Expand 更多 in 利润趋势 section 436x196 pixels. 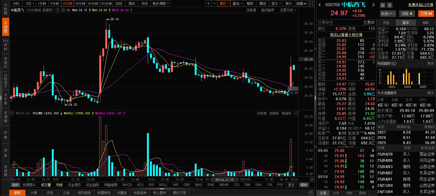[431, 63]
